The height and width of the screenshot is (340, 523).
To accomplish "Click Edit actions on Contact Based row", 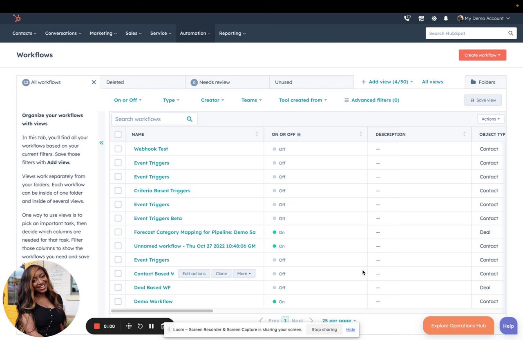I will [194, 274].
